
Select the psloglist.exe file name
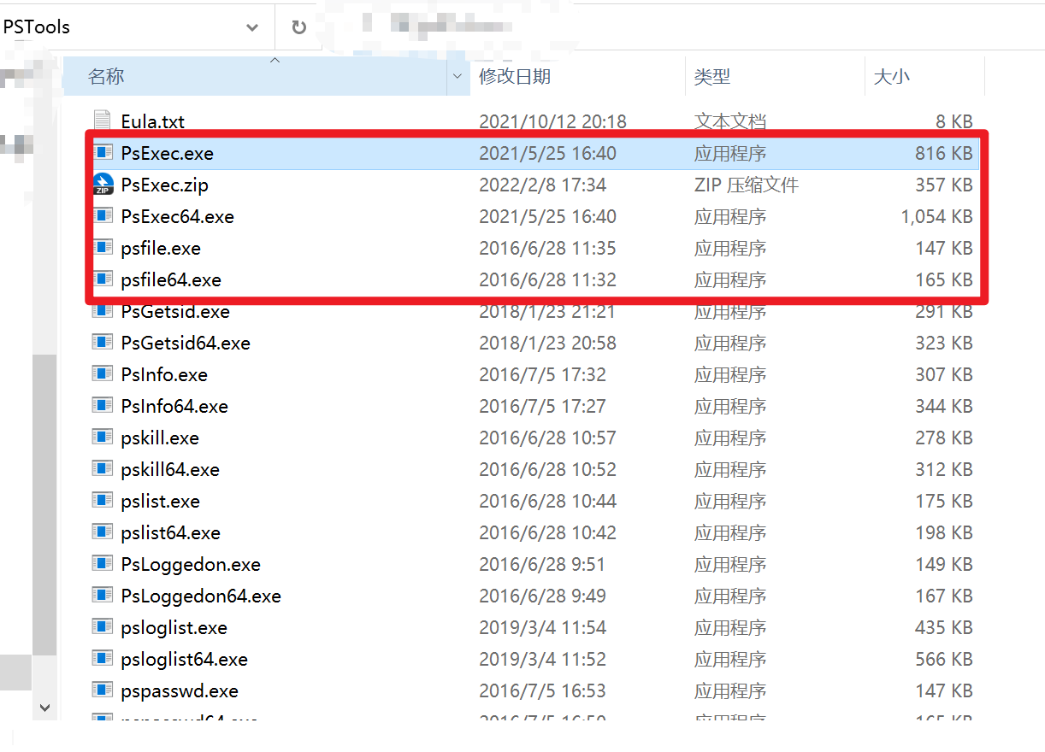pos(174,627)
